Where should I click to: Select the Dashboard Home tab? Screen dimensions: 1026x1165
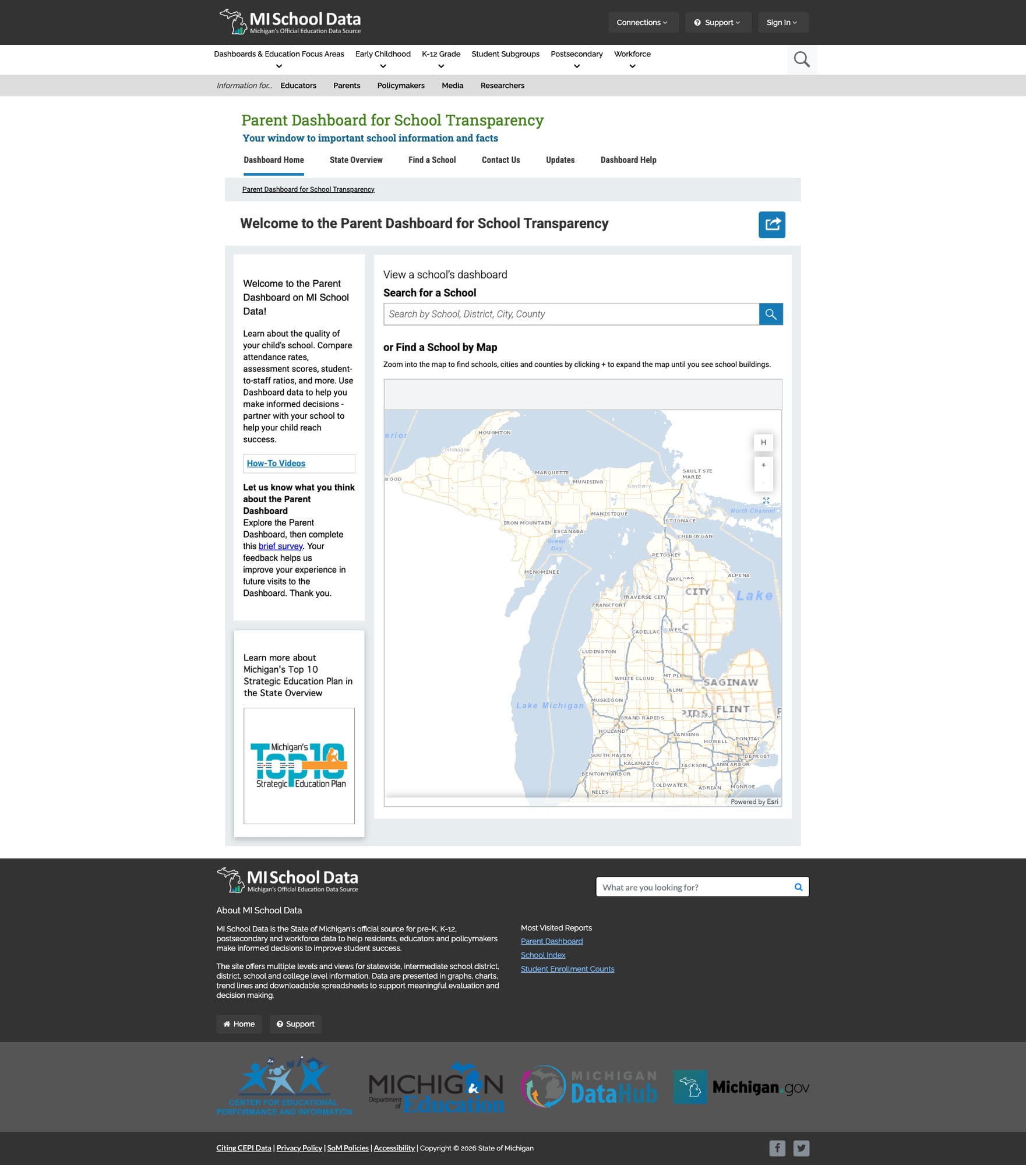[273, 160]
